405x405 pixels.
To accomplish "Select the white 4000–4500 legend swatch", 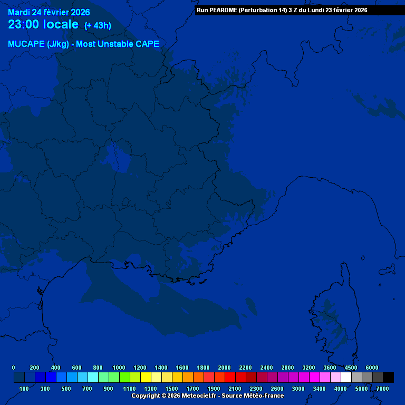I will coord(346,377).
